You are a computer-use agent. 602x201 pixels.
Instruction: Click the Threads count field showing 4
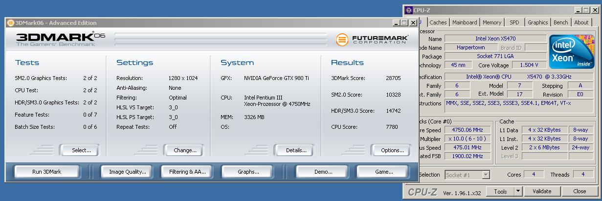click(582, 175)
